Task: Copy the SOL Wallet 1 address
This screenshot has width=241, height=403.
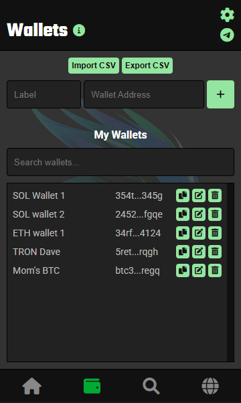Action: [x=183, y=195]
